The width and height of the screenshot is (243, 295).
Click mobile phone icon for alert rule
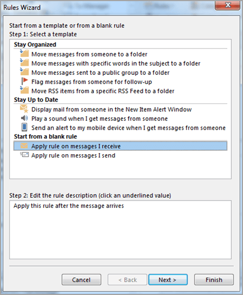pyautogui.click(x=24, y=127)
